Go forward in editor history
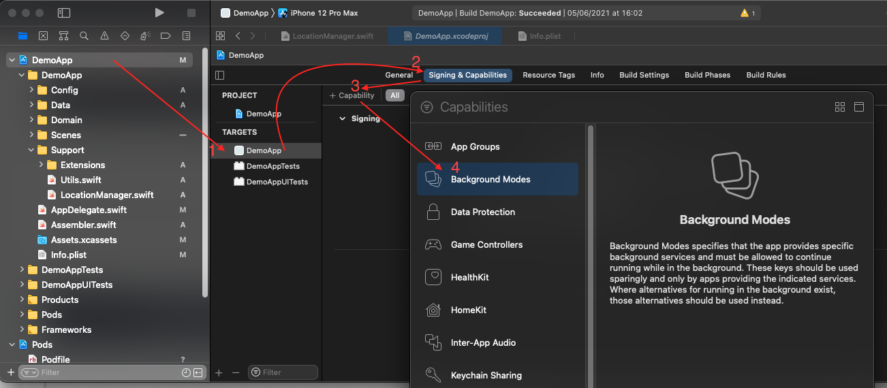This screenshot has height=388, width=887. pos(253,36)
